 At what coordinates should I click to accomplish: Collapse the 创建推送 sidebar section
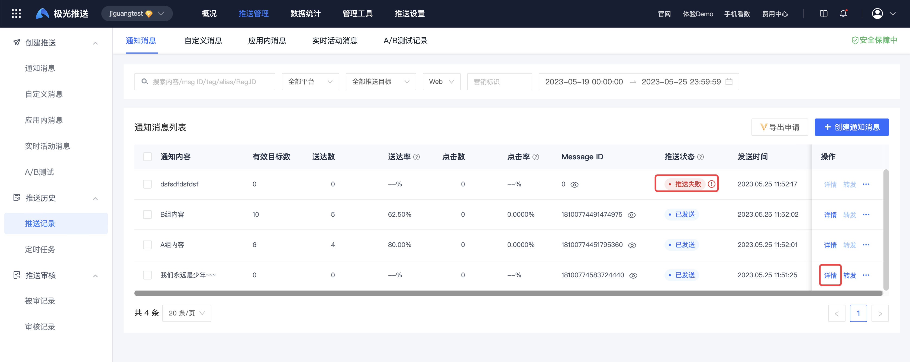click(x=95, y=43)
